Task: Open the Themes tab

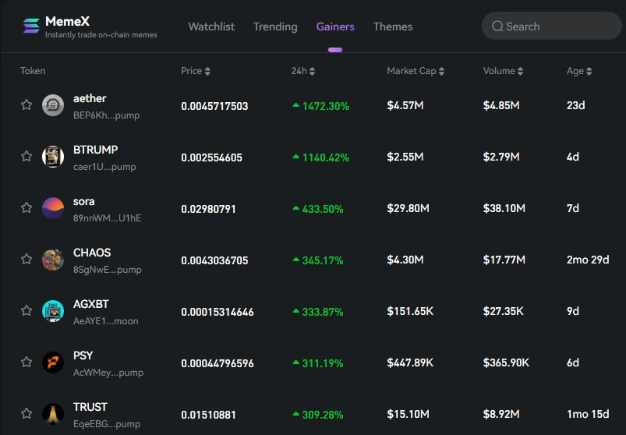Action: pos(393,27)
